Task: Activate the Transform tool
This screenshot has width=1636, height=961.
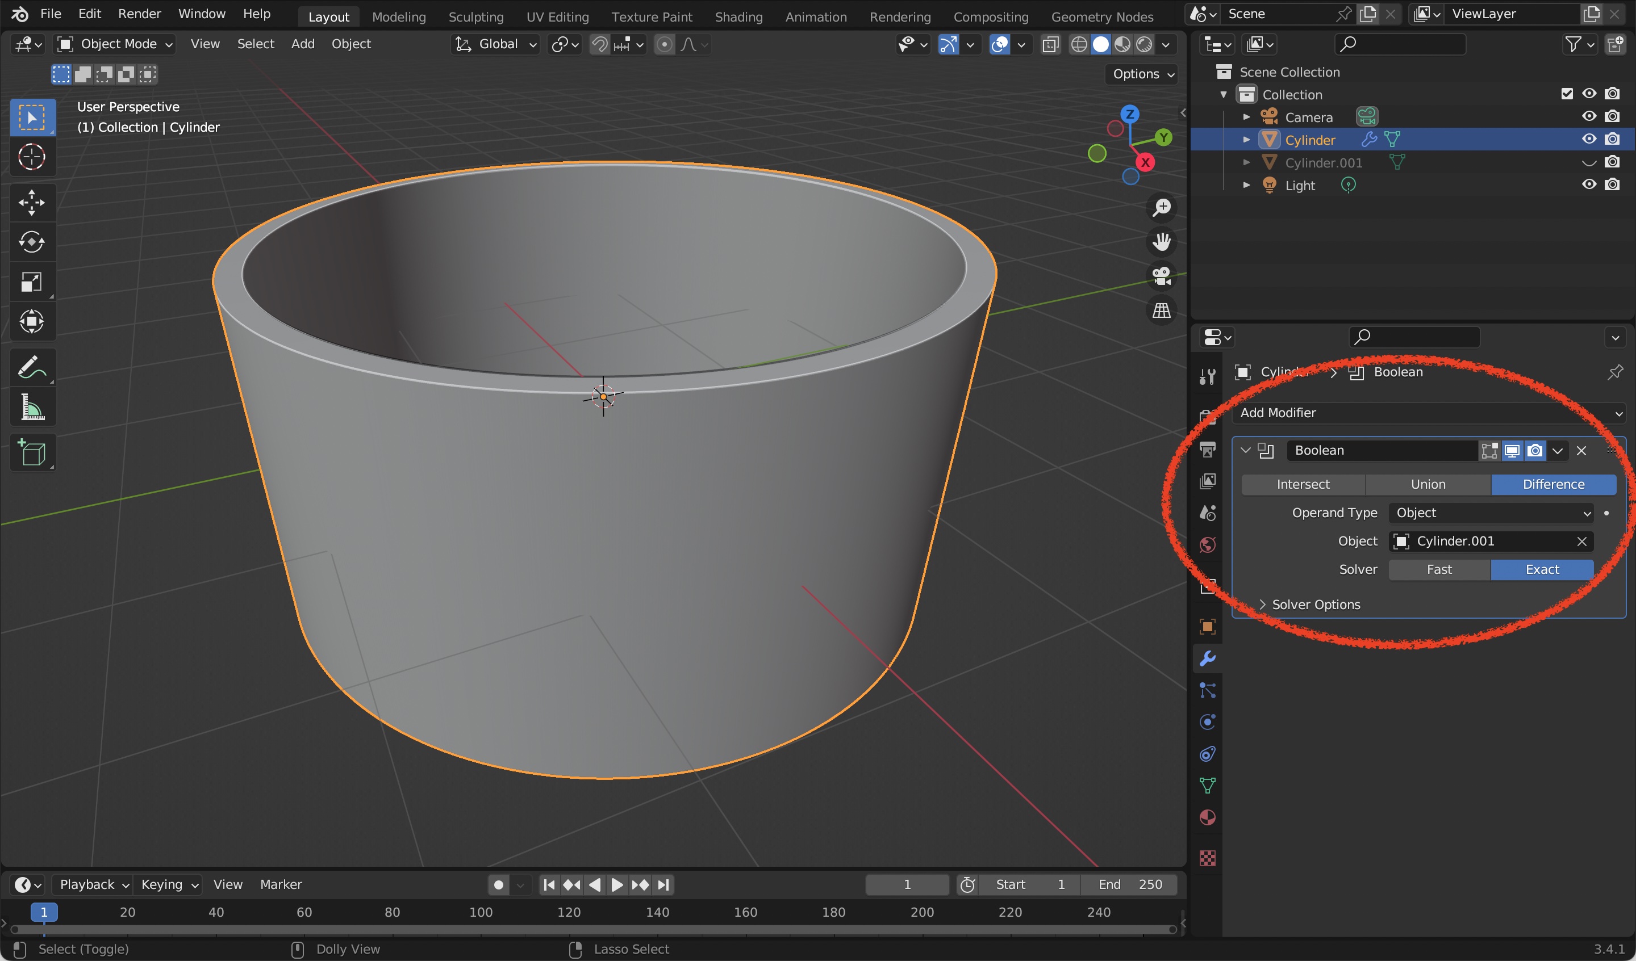Action: click(32, 321)
